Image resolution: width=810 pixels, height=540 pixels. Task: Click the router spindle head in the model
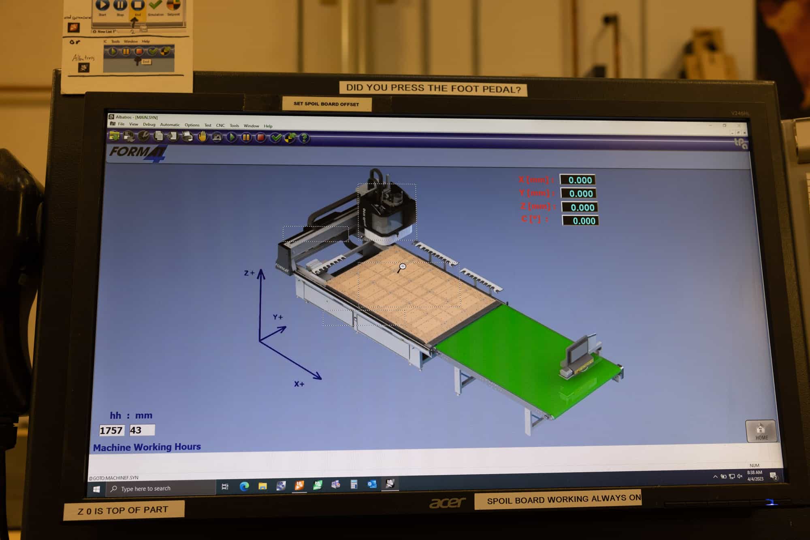point(387,213)
